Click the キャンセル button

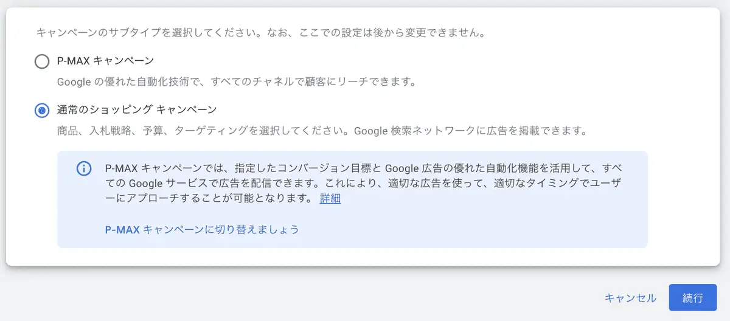coord(630,298)
